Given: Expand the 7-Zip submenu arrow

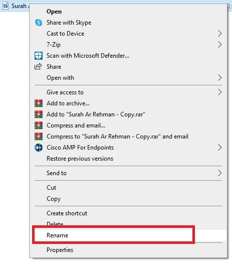Looking at the screenshot, I should click(x=219, y=45).
